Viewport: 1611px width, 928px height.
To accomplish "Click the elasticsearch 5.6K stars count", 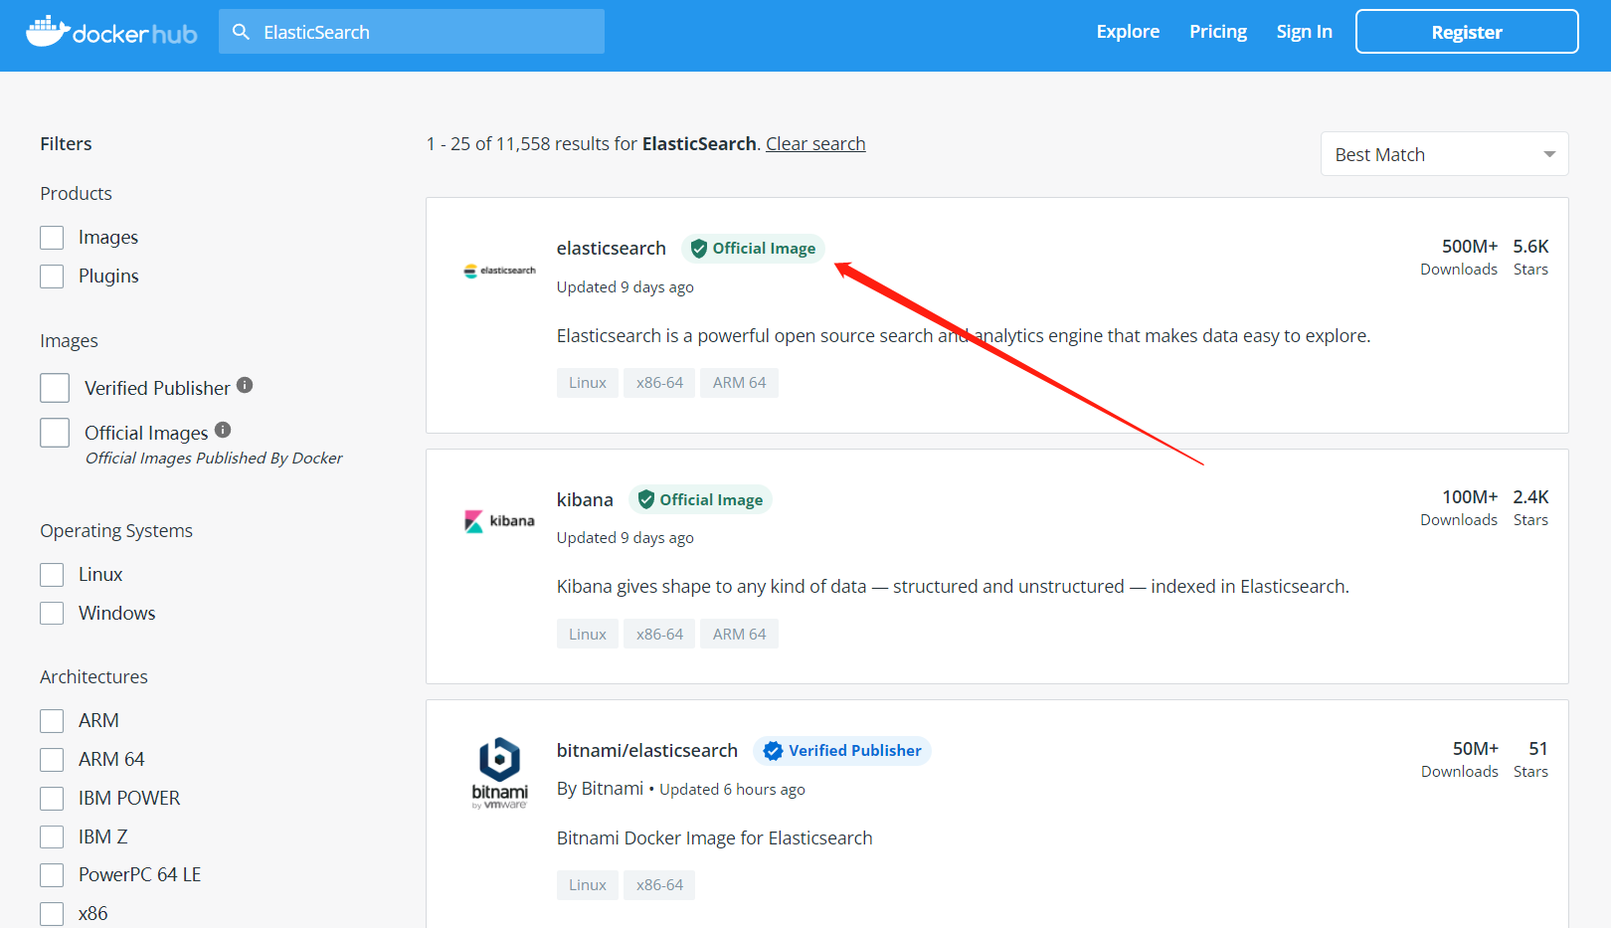I will [1530, 247].
